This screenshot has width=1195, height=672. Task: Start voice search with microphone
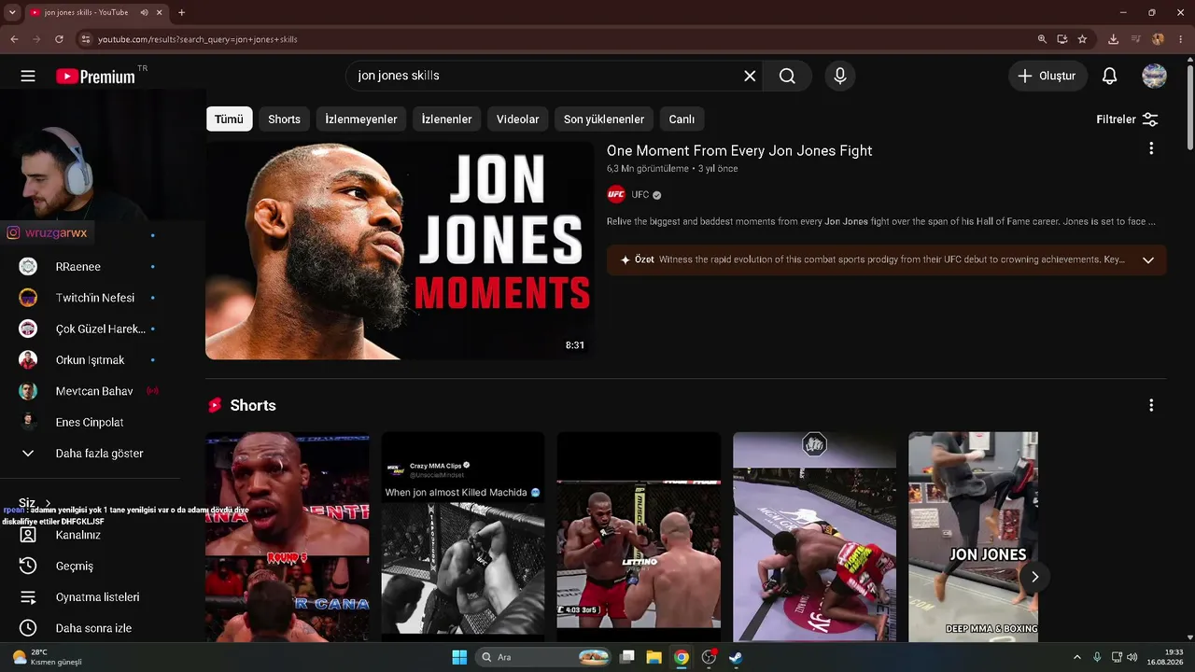840,76
